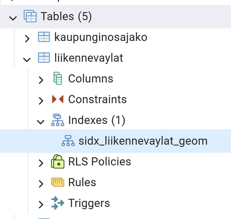
Task: Click the Triggers arrows icon
Action: pos(57,203)
